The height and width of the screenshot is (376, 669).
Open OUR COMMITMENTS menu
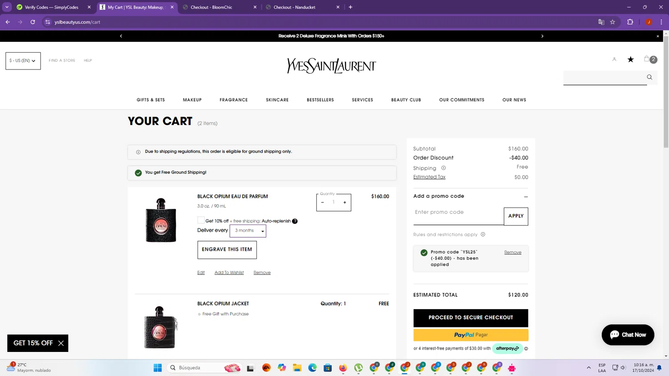click(x=462, y=100)
